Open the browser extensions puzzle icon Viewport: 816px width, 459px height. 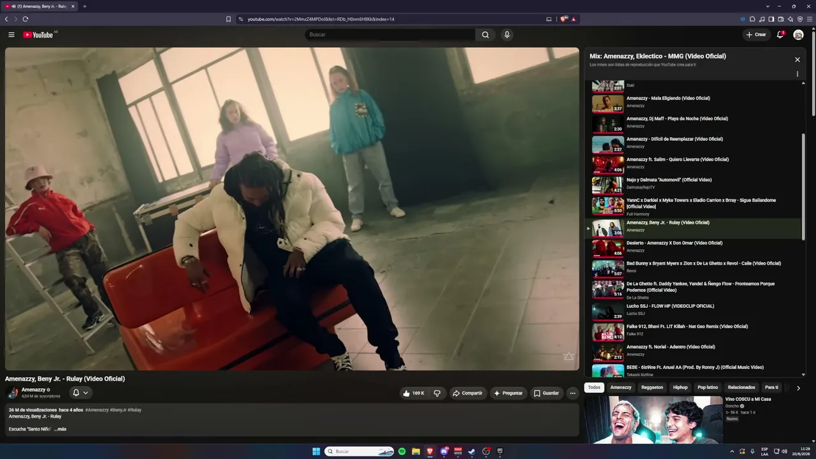tap(752, 19)
